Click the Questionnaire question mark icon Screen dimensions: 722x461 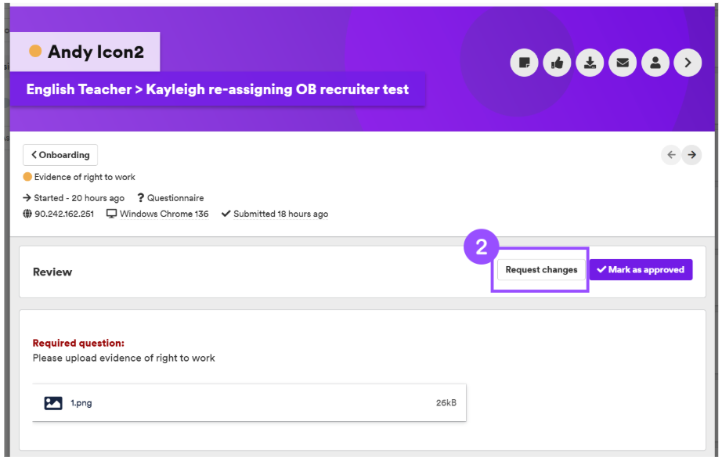click(141, 198)
